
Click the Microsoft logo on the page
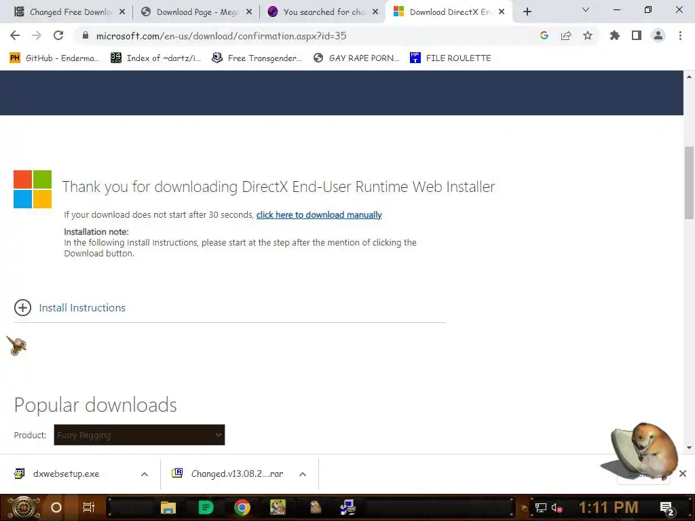(33, 189)
